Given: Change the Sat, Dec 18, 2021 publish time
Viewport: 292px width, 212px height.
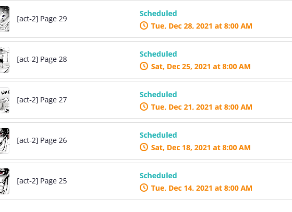Looking at the screenshot, I should 201,148.
